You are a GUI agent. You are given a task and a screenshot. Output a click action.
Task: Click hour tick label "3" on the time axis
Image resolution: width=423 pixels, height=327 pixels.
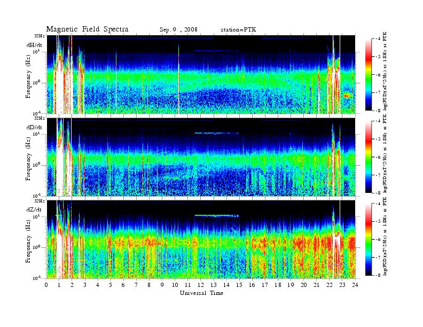pos(85,285)
